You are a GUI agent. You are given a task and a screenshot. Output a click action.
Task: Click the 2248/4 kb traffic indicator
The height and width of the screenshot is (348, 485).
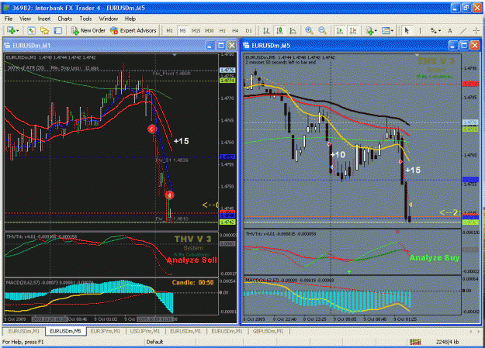click(x=447, y=342)
